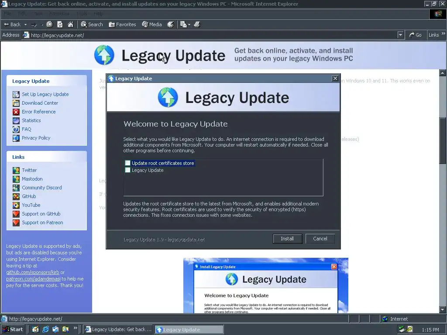447x335 pixels.
Task: Open the Media pane from toolbar
Action: [152, 24]
